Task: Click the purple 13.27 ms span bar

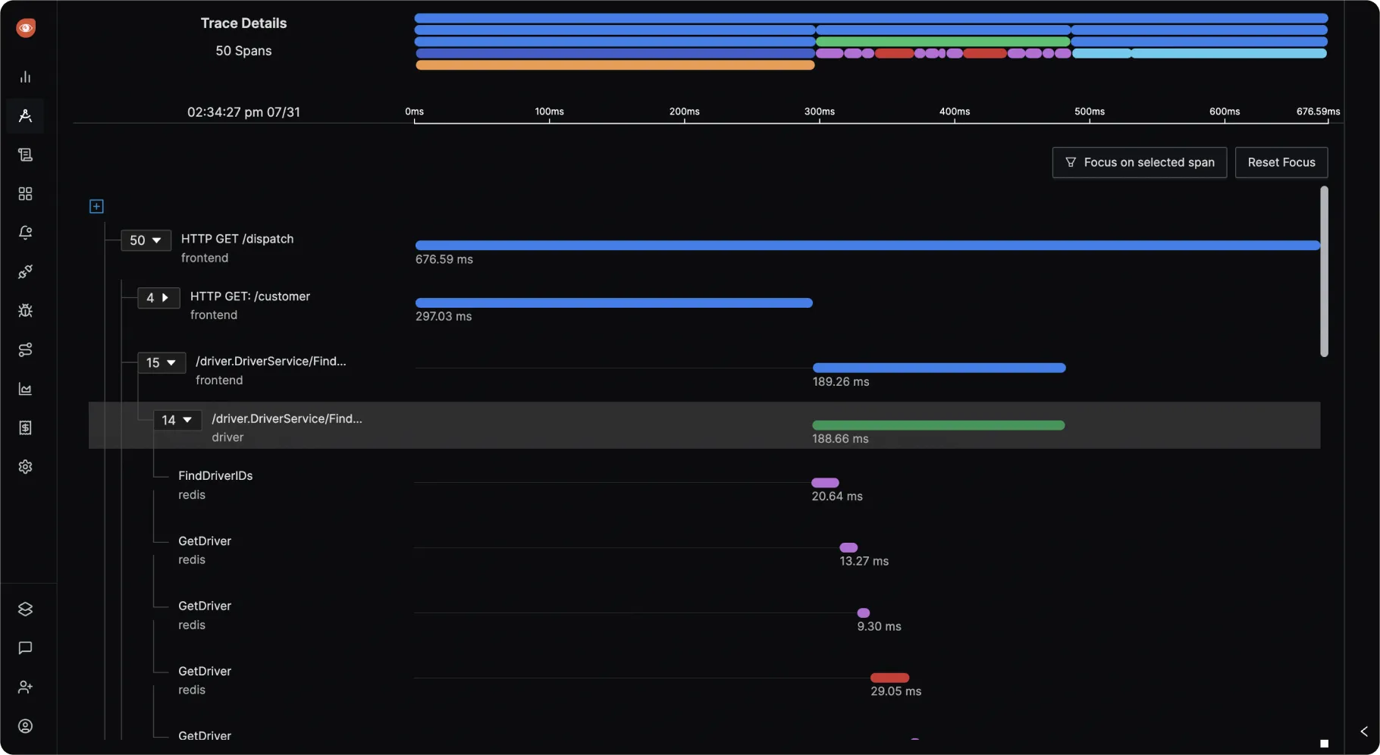Action: coord(848,547)
